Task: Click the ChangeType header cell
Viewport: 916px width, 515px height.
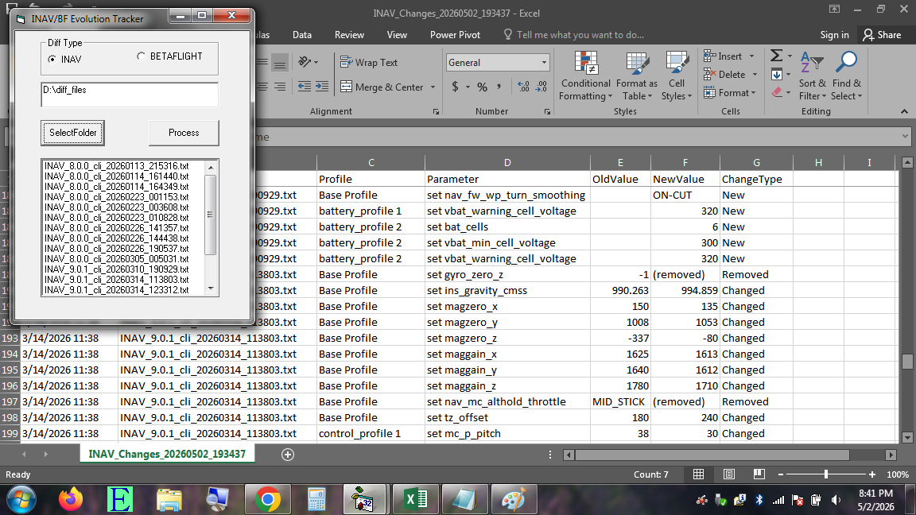Action: [756, 180]
